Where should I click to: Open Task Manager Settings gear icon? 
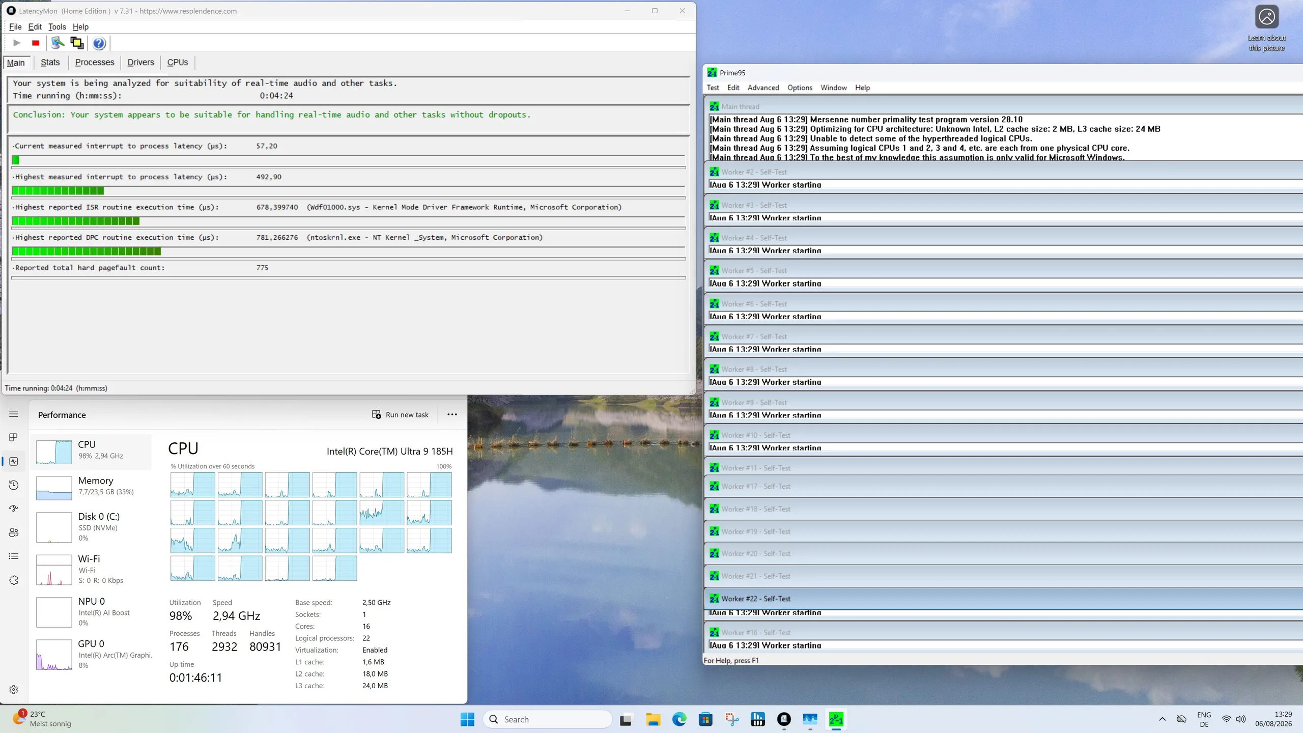click(14, 689)
